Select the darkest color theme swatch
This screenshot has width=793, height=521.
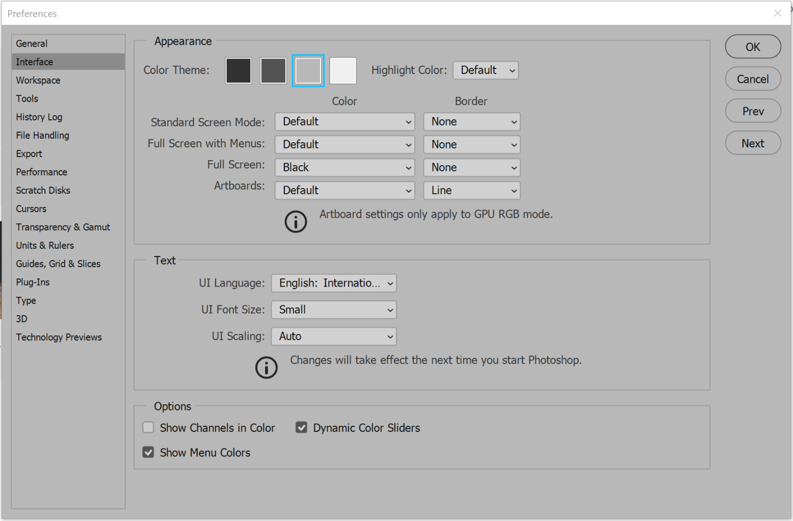coord(239,70)
